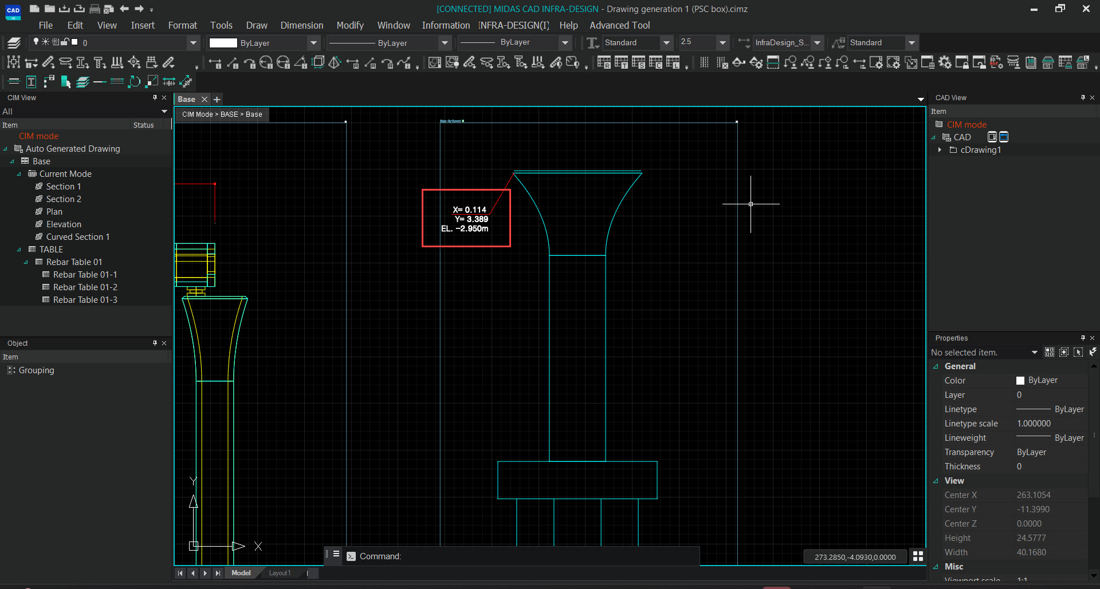Collapse the Rebar Table 01 node

tap(26, 262)
